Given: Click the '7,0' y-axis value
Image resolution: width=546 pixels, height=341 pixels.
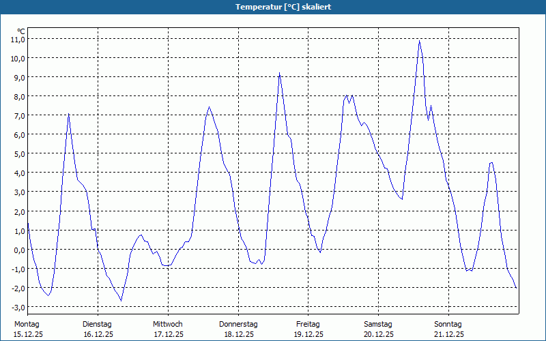Looking at the screenshot, I should (x=20, y=116).
